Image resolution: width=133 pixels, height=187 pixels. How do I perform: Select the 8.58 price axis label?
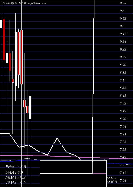pos(123,88)
